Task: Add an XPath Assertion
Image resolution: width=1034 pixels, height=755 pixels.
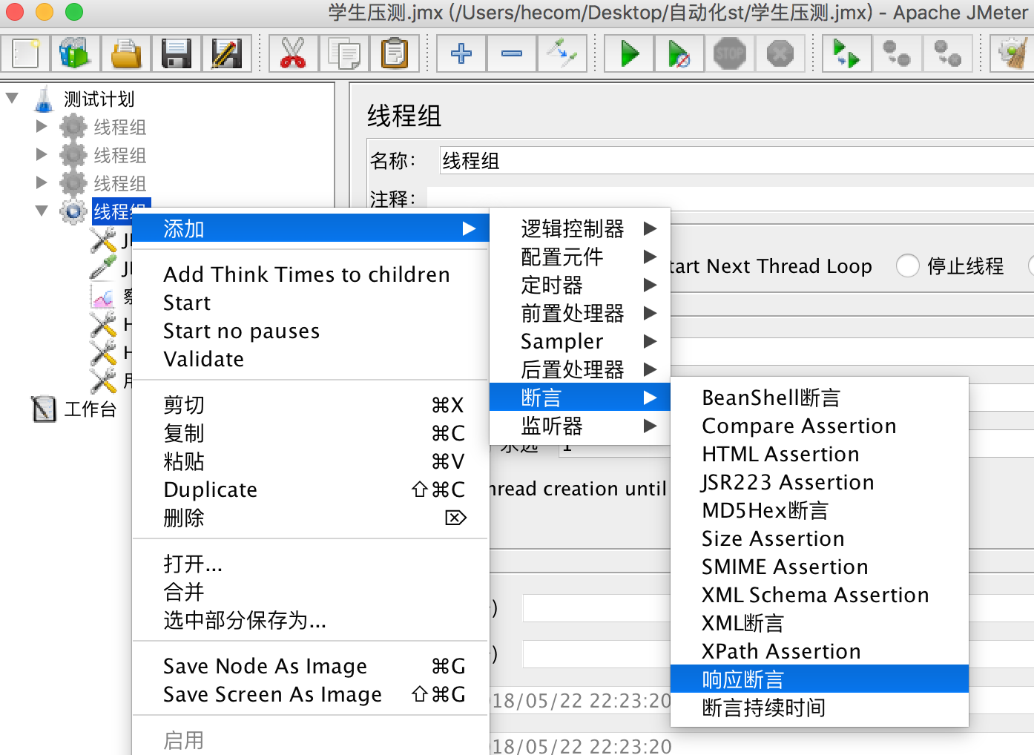Action: [820, 651]
